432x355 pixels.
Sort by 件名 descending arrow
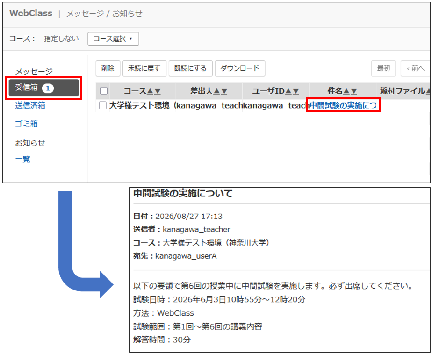point(354,91)
